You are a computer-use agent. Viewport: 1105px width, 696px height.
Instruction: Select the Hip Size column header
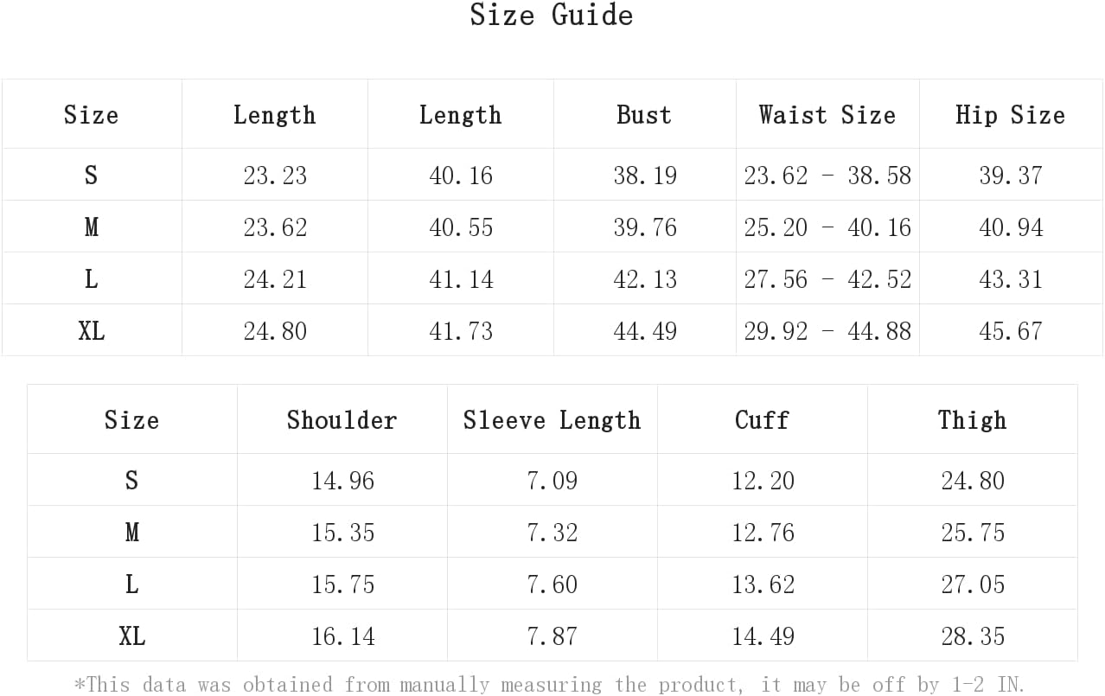point(1010,115)
